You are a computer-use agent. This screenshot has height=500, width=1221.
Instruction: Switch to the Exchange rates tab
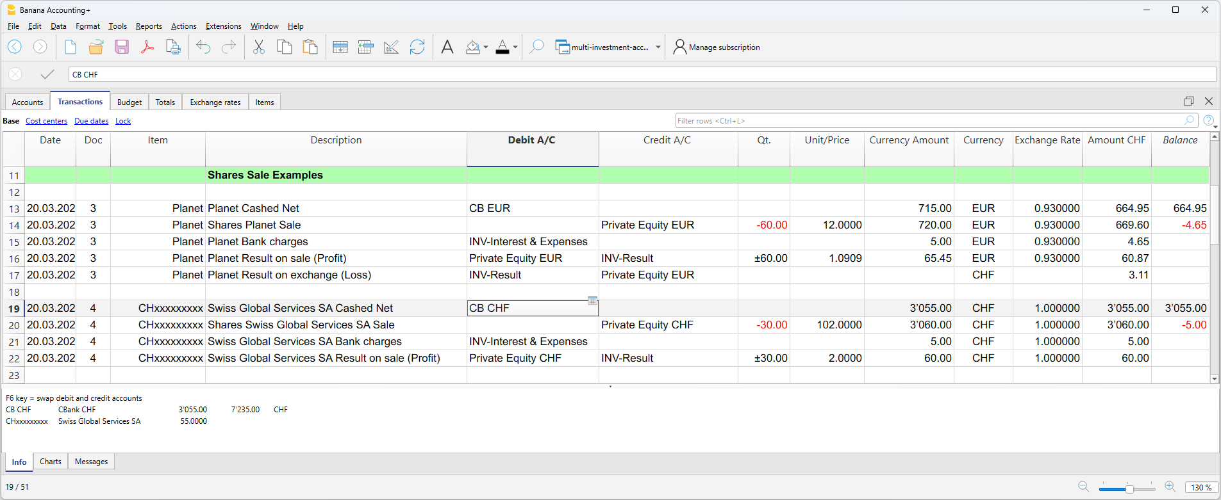(215, 102)
